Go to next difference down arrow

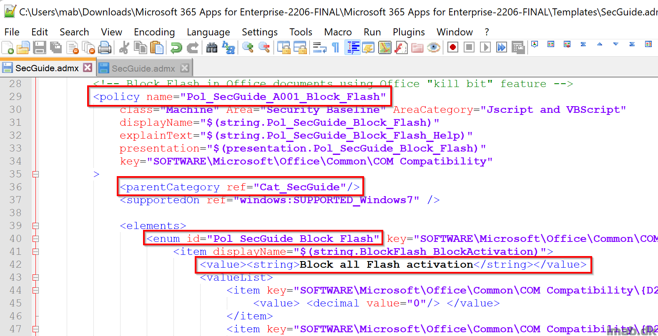[616, 44]
